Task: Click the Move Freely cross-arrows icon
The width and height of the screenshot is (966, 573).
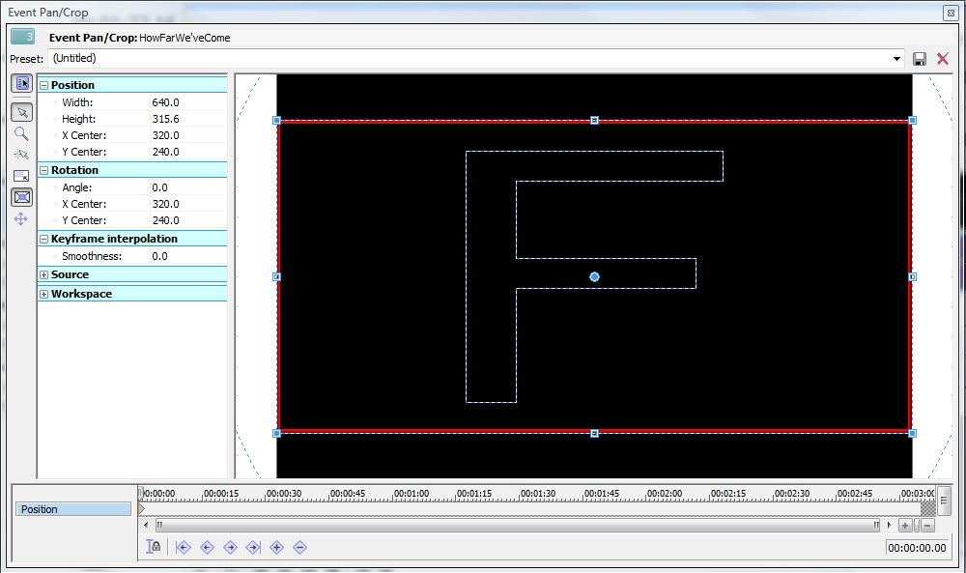Action: click(x=21, y=218)
